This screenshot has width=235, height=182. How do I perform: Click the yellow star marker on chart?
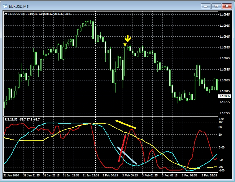[125, 44]
